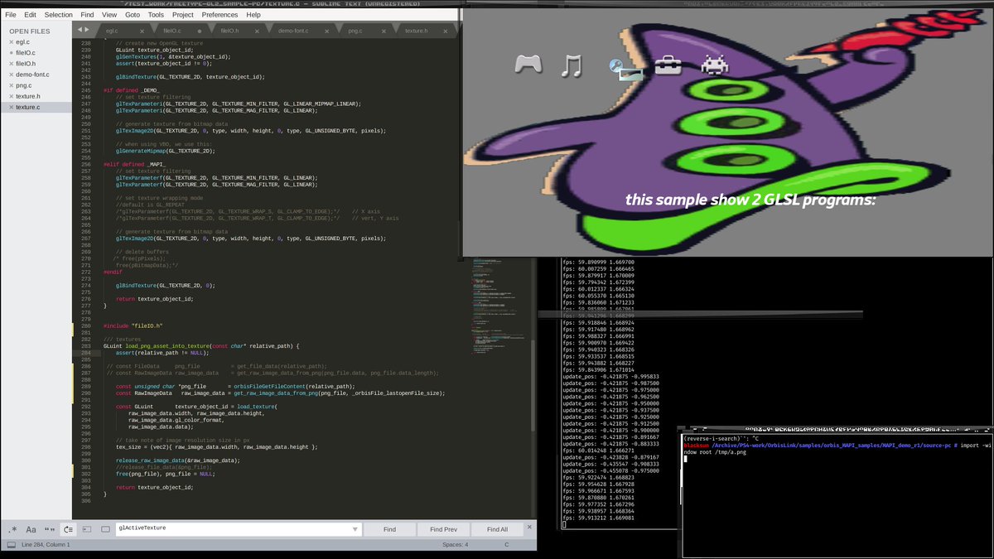The height and width of the screenshot is (559, 994).
Task: Close the fileIO.h tab
Action: pos(257,31)
